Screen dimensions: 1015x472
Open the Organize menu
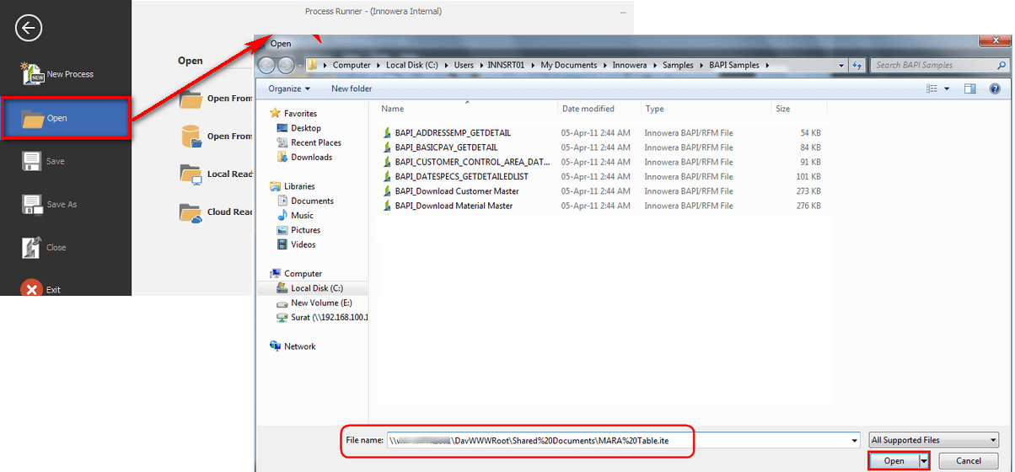[289, 88]
